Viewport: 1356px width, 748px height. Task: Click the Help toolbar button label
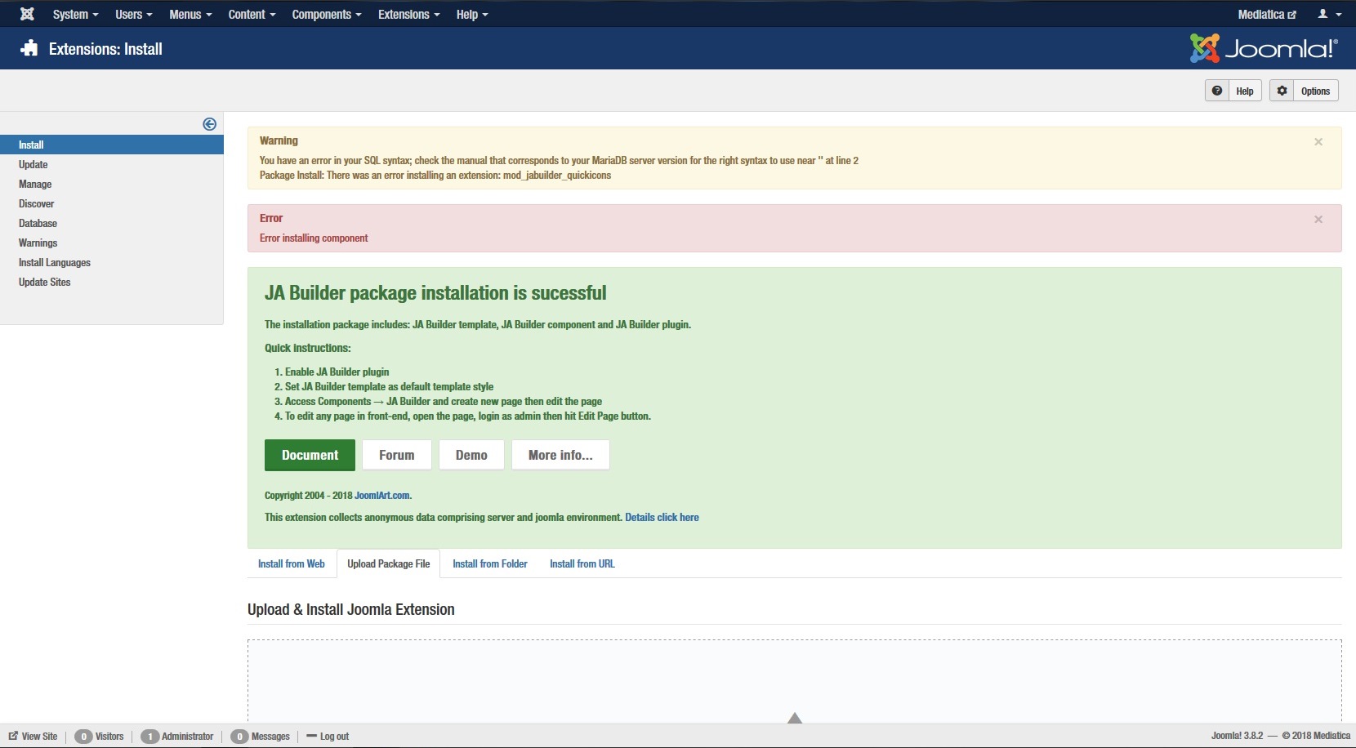1245,91
